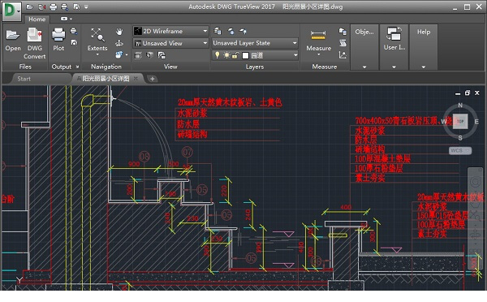Image resolution: width=487 pixels, height=302 pixels.
Task: Click the quick access Plot printer icon
Action: click(54, 6)
